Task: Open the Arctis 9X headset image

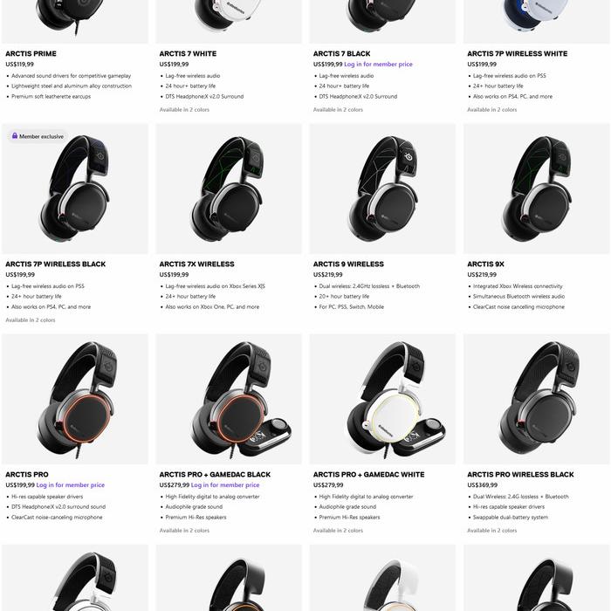Action: [536, 189]
